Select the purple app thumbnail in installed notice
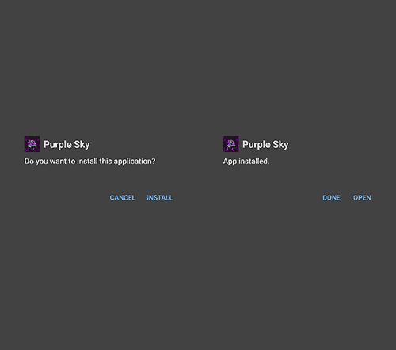Image resolution: width=396 pixels, height=350 pixels. pyautogui.click(x=231, y=144)
